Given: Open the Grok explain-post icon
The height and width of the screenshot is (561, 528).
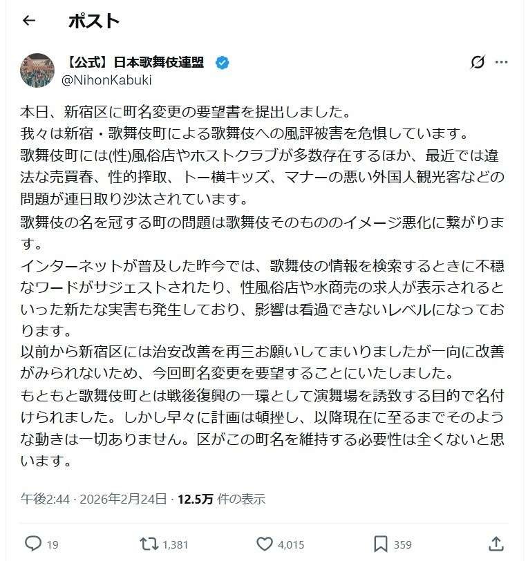Looking at the screenshot, I should pyautogui.click(x=478, y=62).
